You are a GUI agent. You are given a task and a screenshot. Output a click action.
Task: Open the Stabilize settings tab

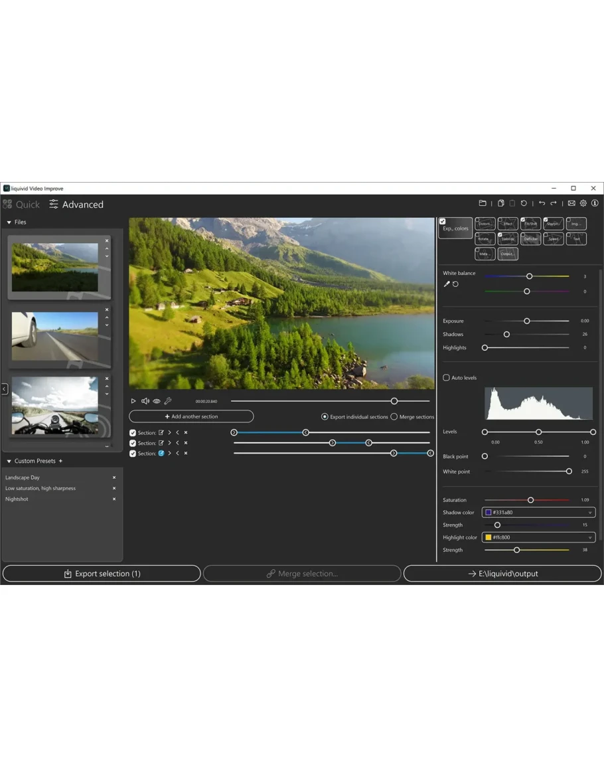[508, 238]
